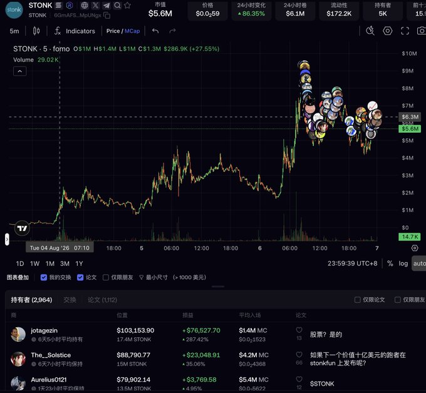This screenshot has width=426, height=393.
Task: Like jotagezin's thesis with heart icon
Action: coord(299,330)
